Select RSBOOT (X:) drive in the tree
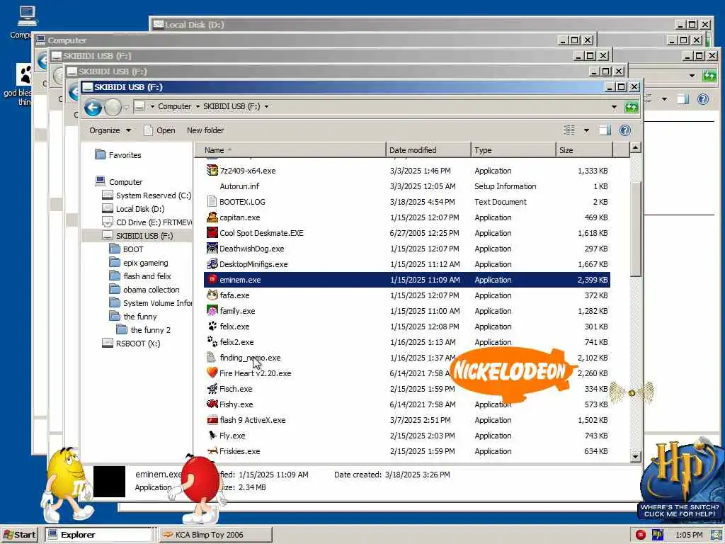 131,344
